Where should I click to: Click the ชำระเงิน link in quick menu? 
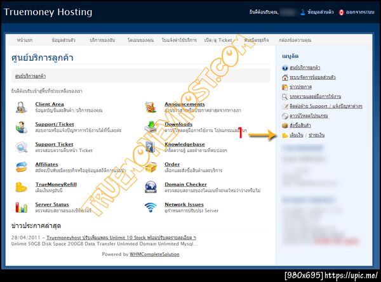point(317,135)
